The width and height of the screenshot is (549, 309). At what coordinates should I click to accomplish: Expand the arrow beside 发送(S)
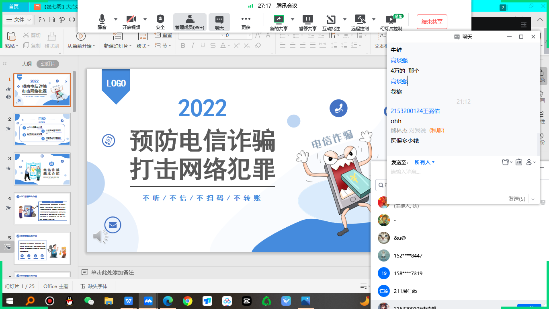point(533,199)
